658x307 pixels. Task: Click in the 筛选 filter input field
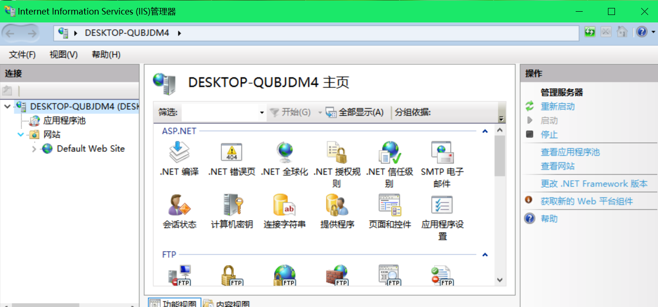[220, 112]
